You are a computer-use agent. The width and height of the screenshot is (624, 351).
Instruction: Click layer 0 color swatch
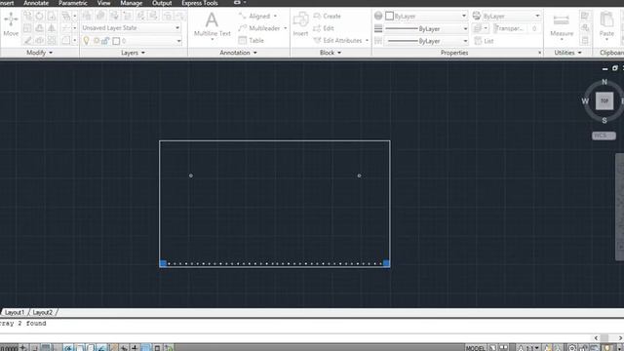coord(116,41)
